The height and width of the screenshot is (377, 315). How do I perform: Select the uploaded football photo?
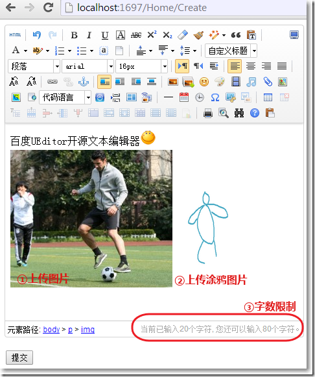pos(91,219)
